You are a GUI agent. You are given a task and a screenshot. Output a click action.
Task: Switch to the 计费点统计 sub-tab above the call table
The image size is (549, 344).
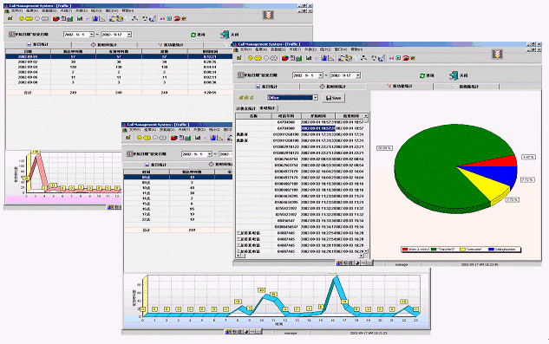pos(245,108)
